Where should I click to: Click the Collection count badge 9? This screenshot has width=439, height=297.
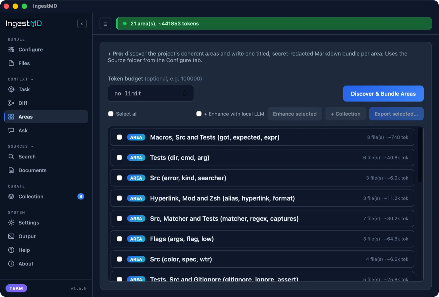(81, 197)
